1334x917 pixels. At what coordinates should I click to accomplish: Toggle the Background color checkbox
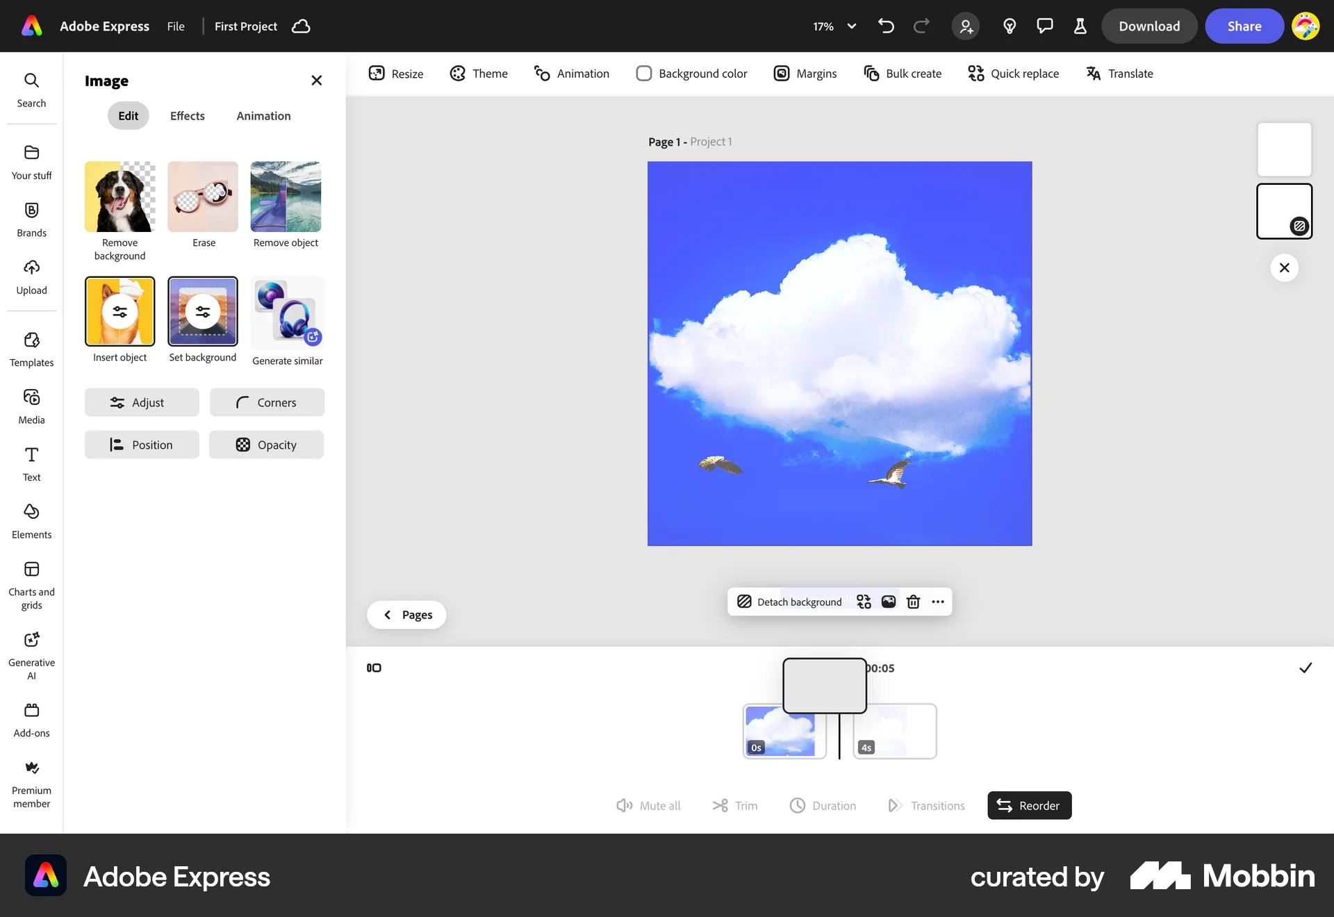click(x=645, y=73)
